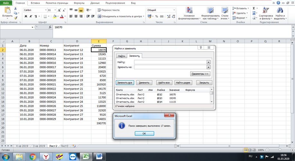Apply the red font color

pos(62,16)
